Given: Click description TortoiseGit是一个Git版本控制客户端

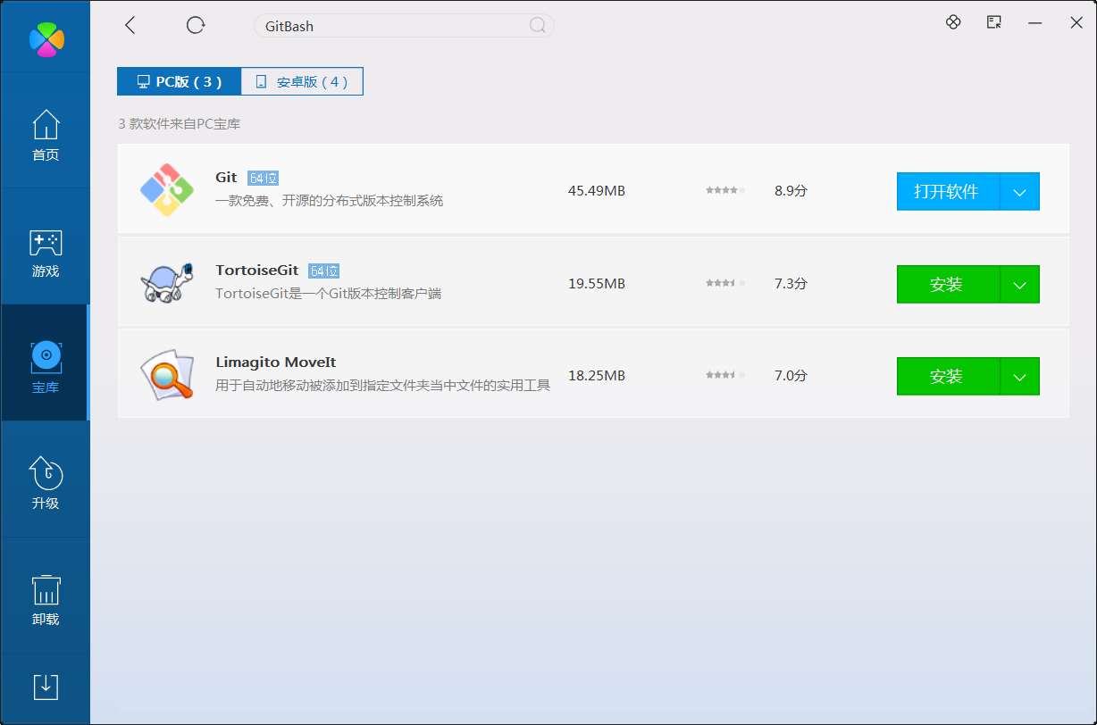Looking at the screenshot, I should click(329, 293).
